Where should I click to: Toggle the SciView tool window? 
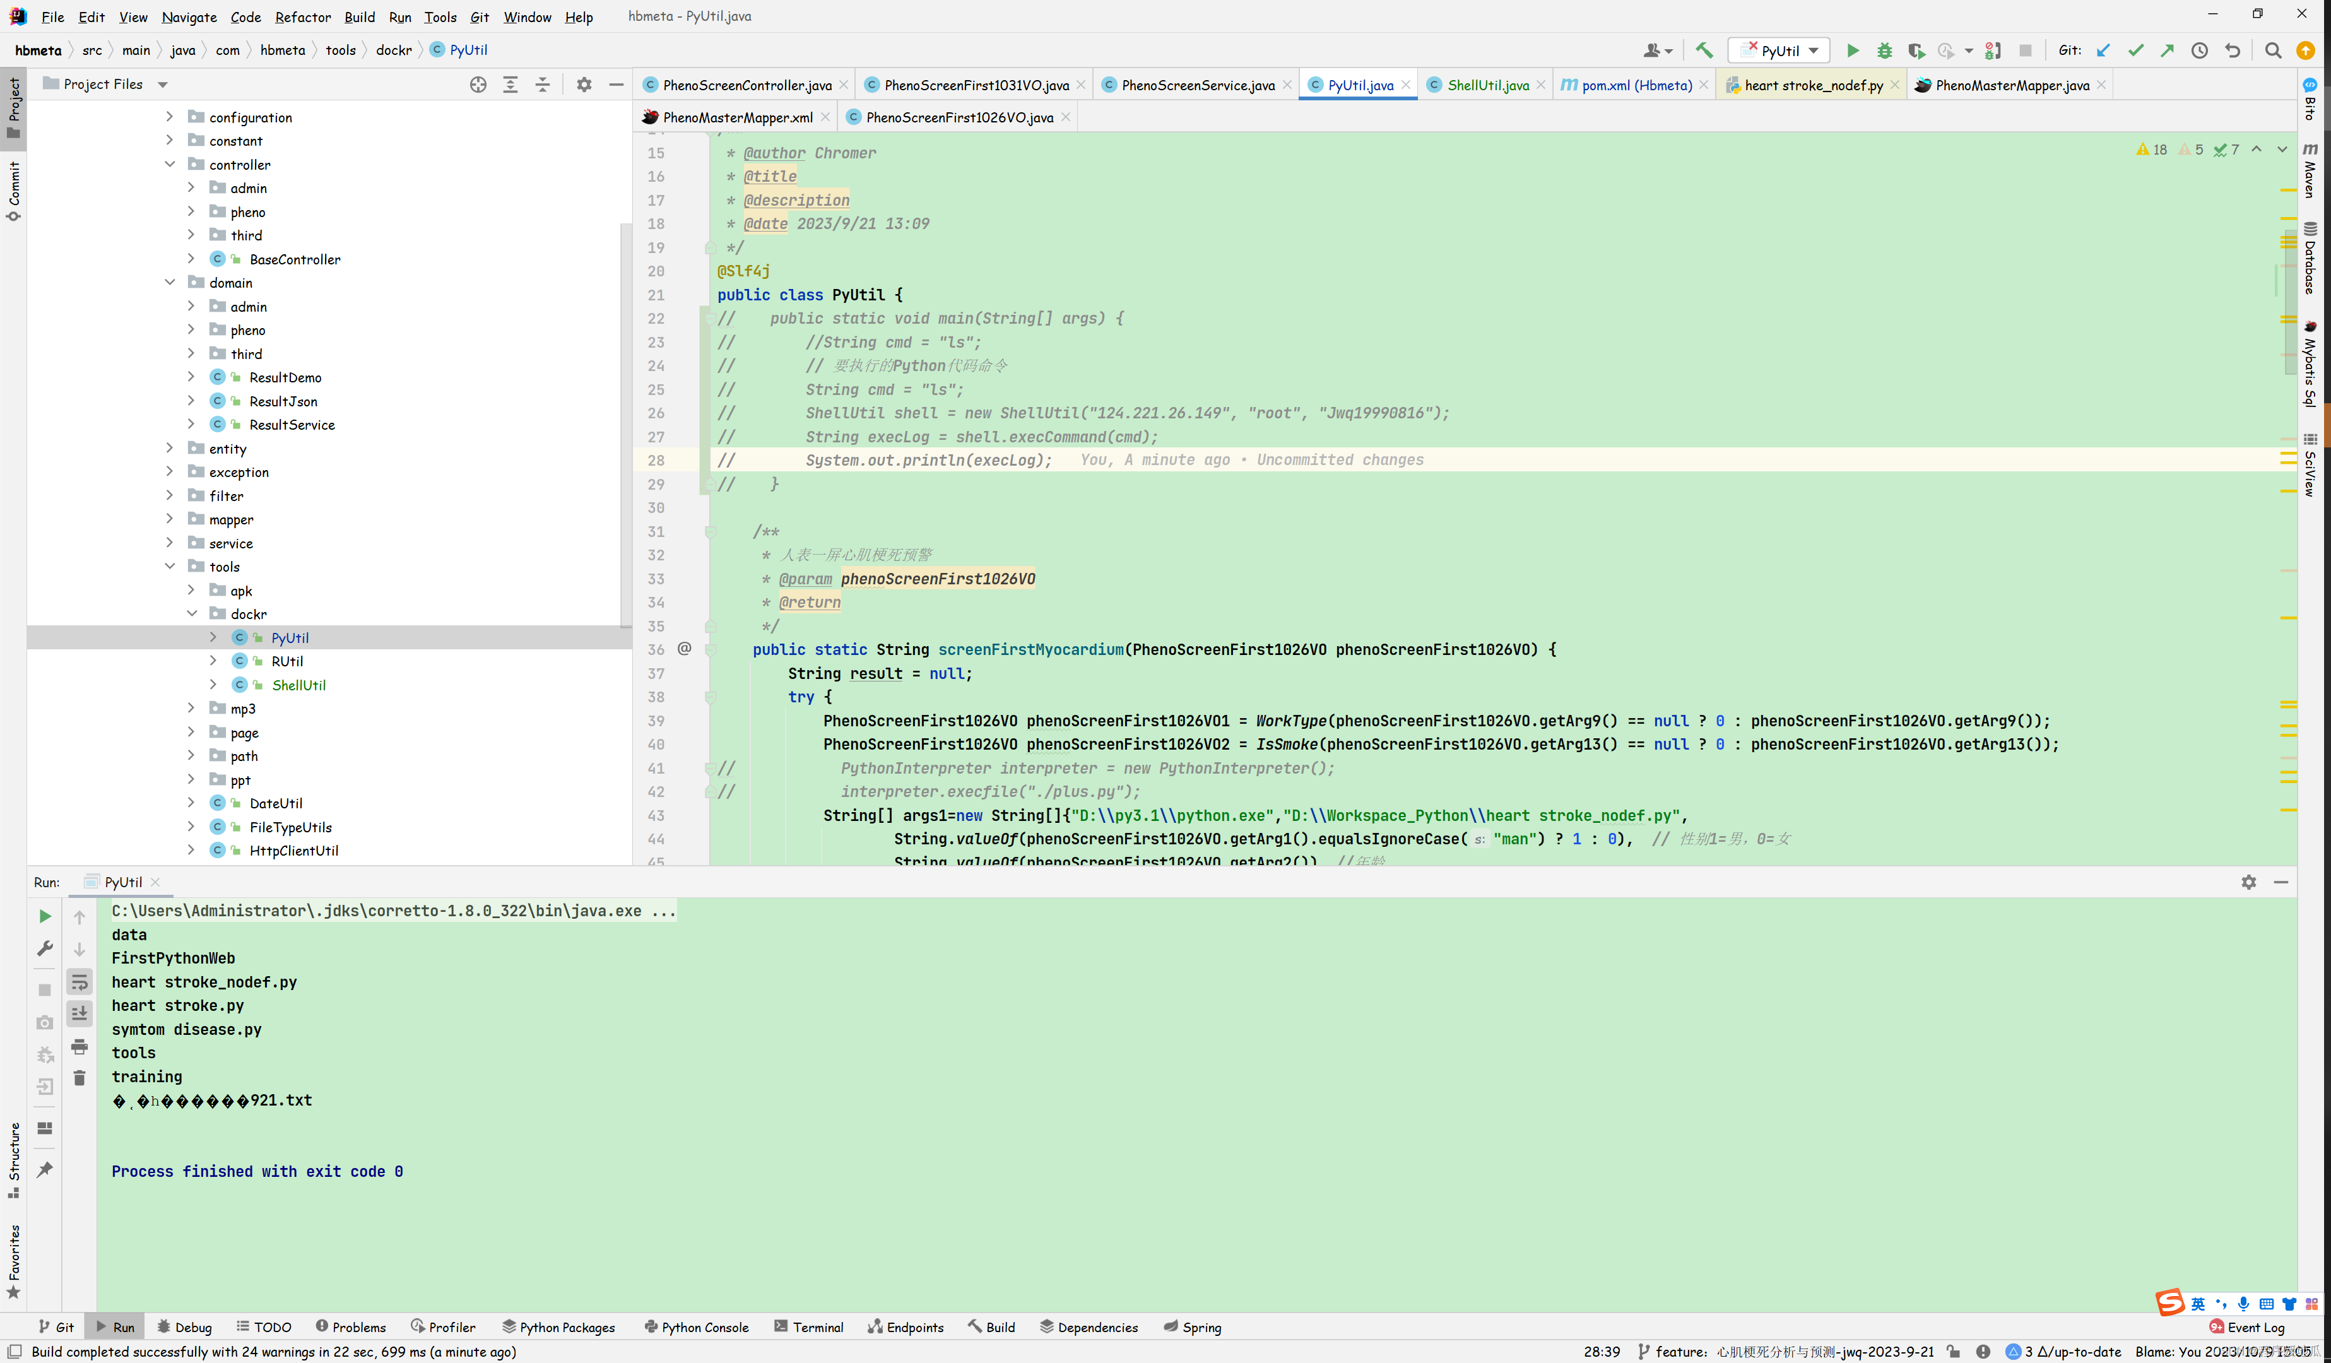[2310, 465]
